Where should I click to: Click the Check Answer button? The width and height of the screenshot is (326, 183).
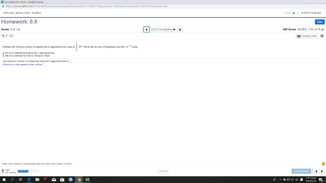point(301,171)
